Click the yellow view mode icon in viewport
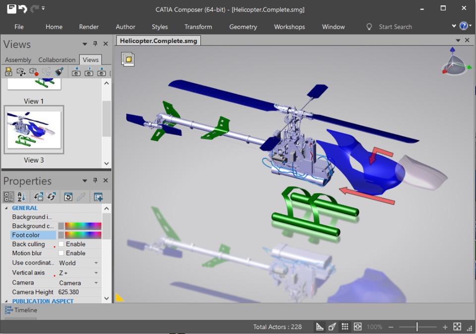The width and height of the screenshot is (476, 334). click(x=128, y=59)
